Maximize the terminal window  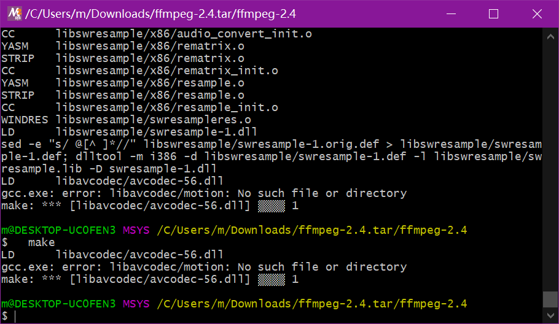pos(493,13)
